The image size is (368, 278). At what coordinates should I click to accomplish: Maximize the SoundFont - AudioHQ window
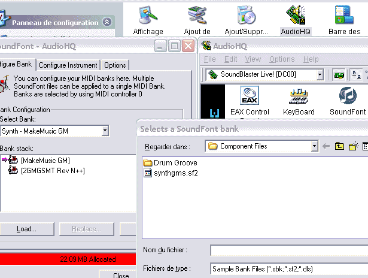[x=174, y=46]
